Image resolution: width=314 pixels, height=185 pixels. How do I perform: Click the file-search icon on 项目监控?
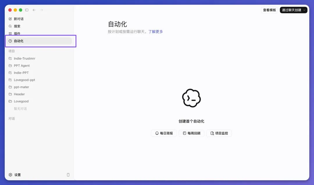(x=212, y=133)
